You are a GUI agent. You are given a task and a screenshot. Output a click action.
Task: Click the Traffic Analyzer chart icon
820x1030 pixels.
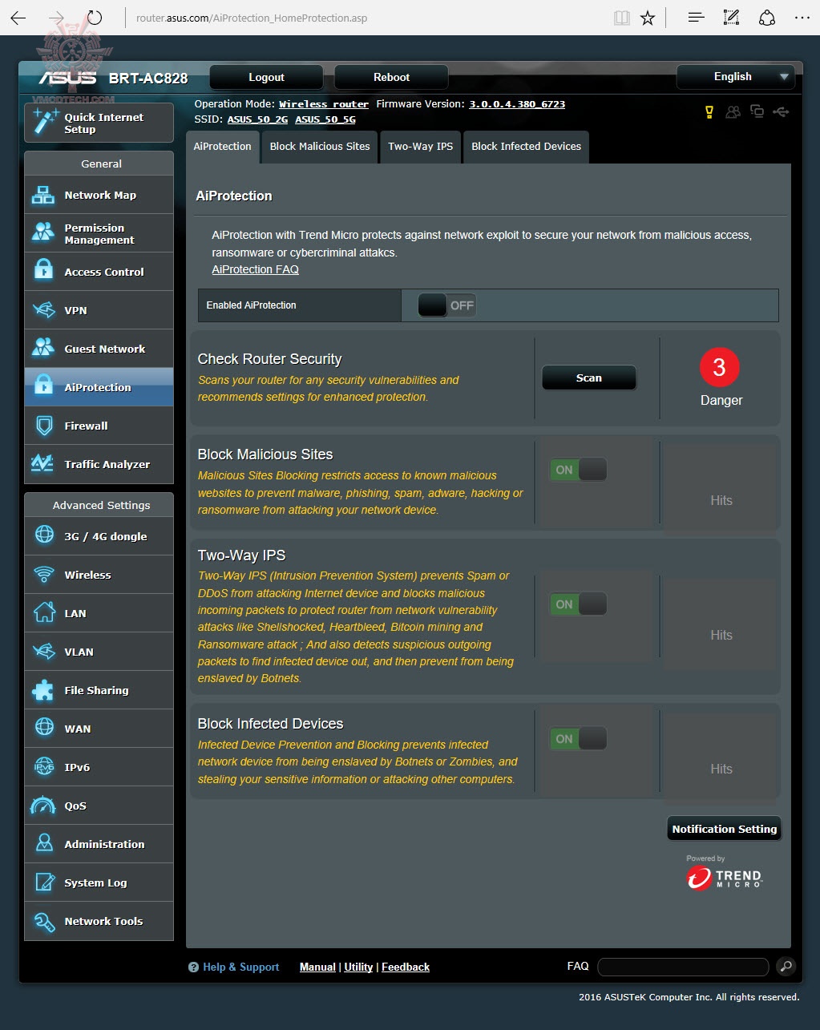click(x=42, y=463)
